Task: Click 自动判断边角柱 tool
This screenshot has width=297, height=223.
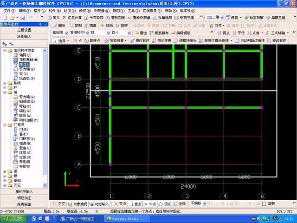Action: pyautogui.click(x=250, y=40)
